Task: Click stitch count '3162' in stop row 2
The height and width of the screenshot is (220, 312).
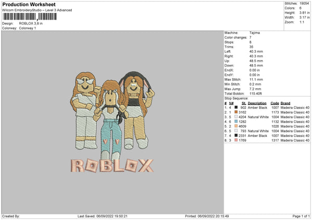Action: pyautogui.click(x=242, y=112)
